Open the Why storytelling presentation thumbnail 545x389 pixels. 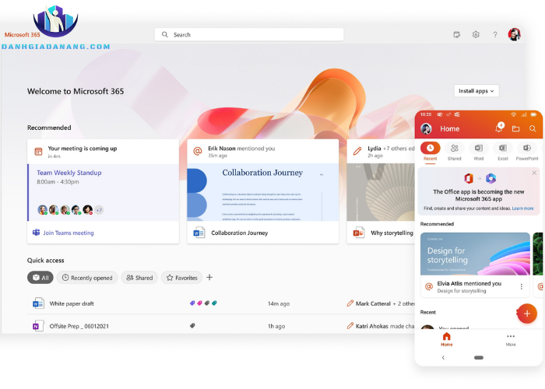coord(381,192)
